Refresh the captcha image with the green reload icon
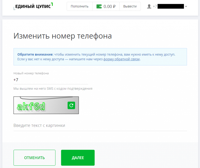 (71, 105)
